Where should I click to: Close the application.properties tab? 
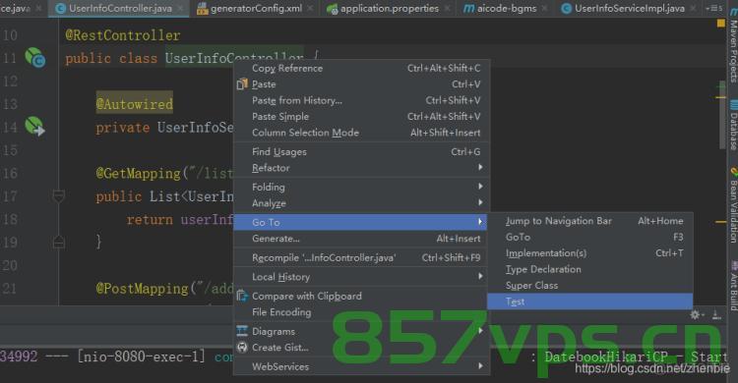(447, 8)
